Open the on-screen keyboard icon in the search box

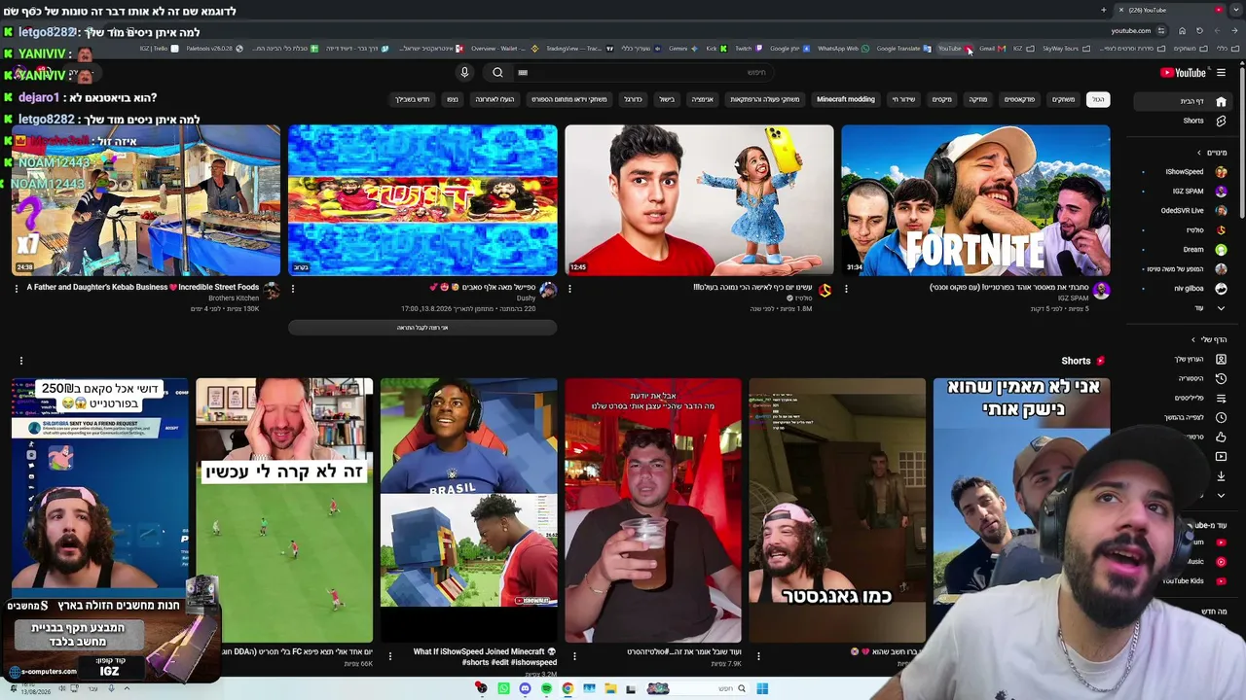[523, 73]
